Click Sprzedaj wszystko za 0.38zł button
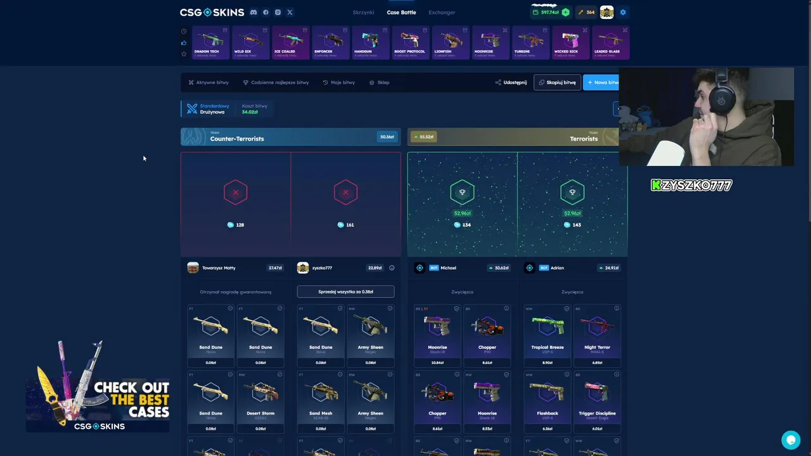 [345, 291]
